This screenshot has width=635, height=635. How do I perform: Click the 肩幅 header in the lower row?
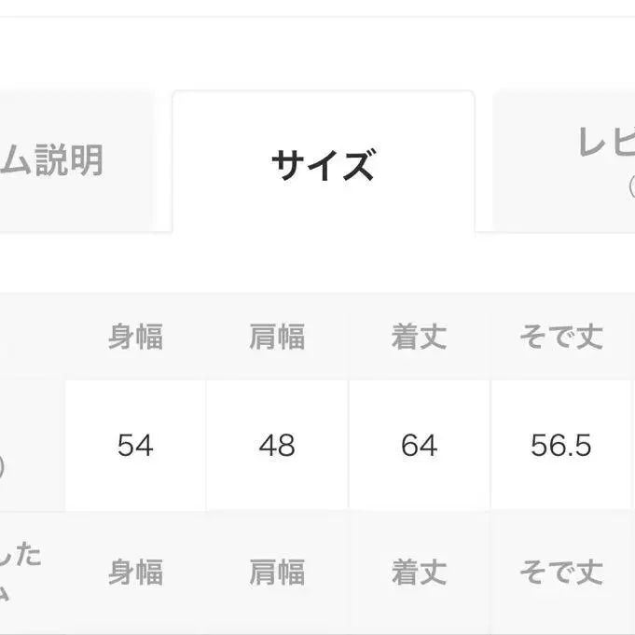click(x=277, y=573)
